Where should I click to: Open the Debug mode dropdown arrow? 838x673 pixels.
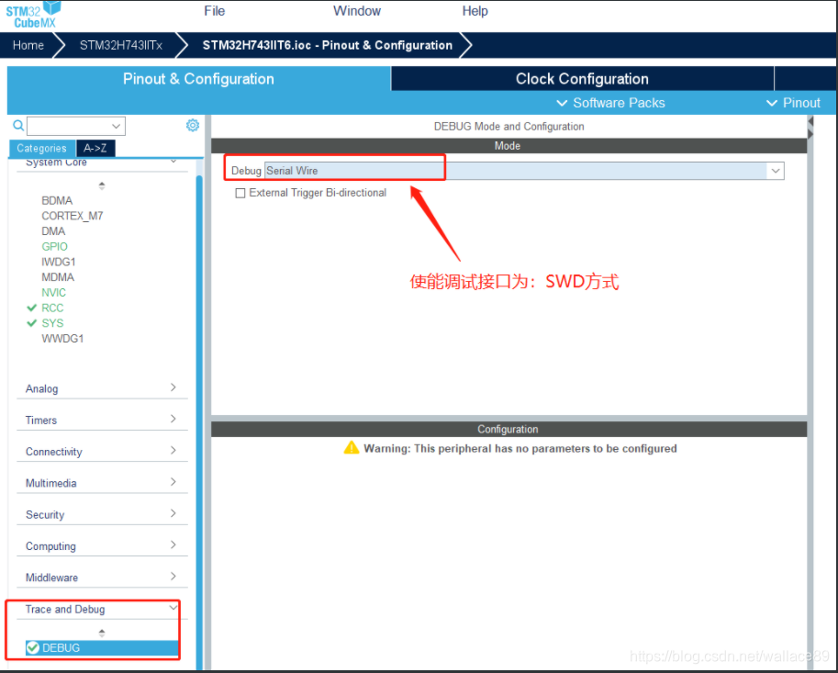[x=776, y=171]
